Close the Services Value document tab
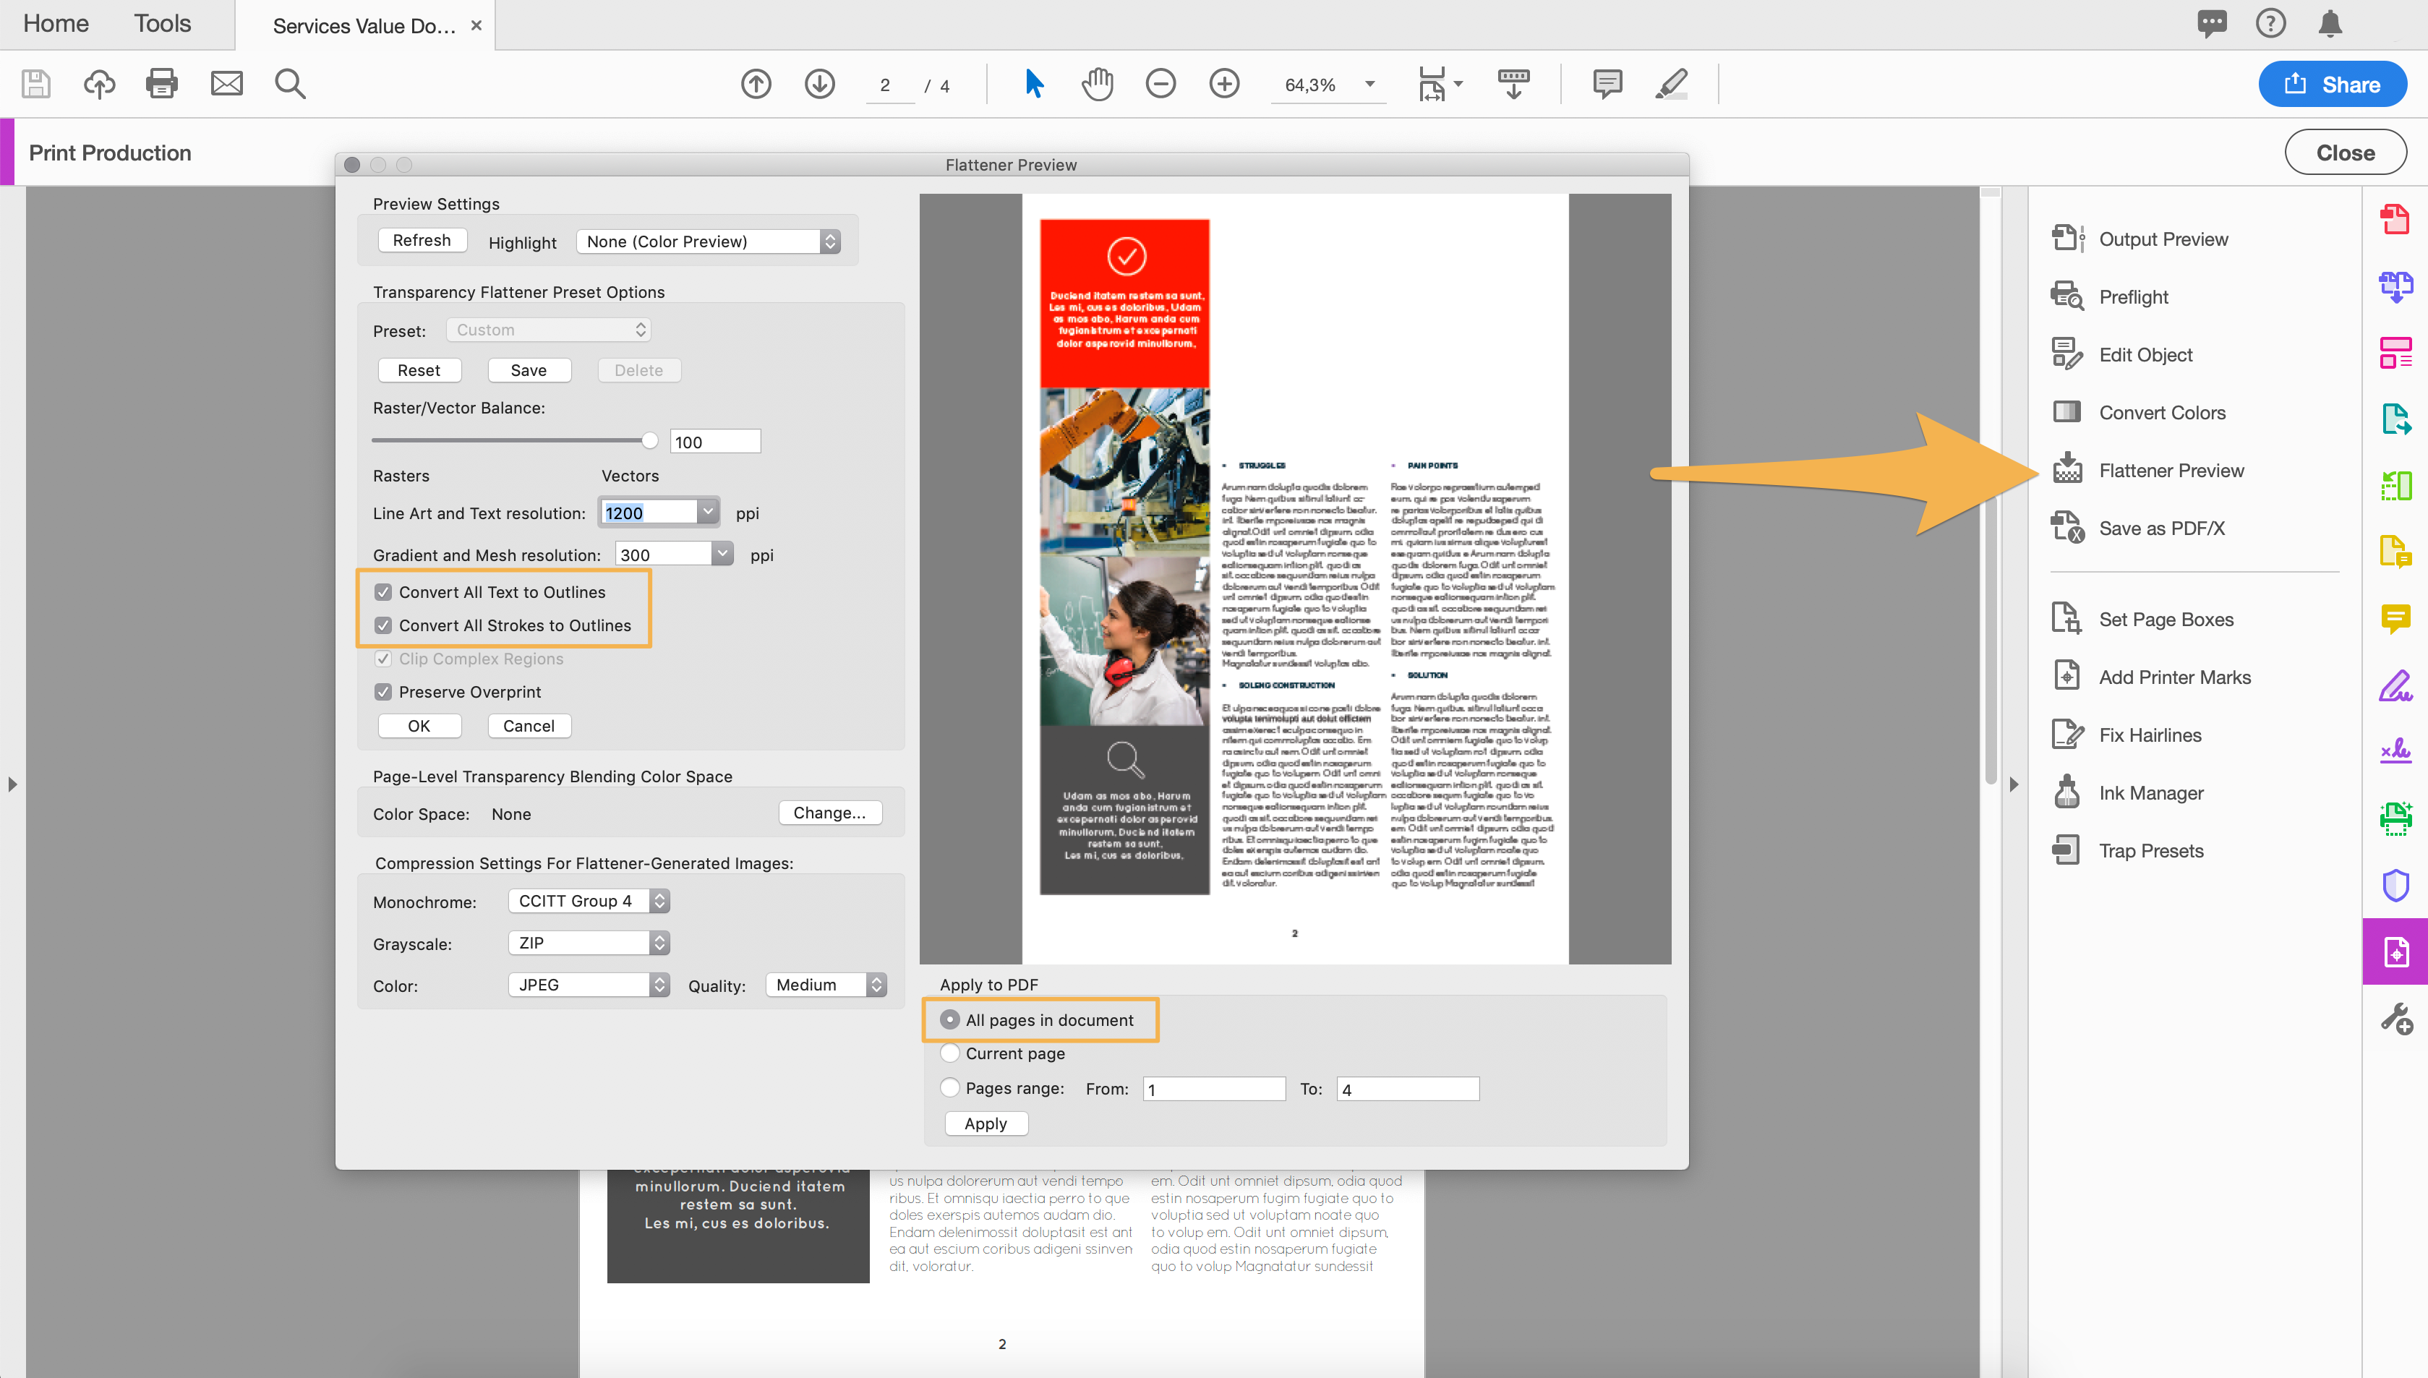This screenshot has height=1378, width=2428. pos(476,25)
